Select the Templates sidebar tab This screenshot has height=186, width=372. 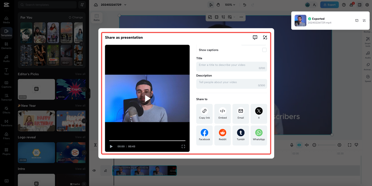6,33
